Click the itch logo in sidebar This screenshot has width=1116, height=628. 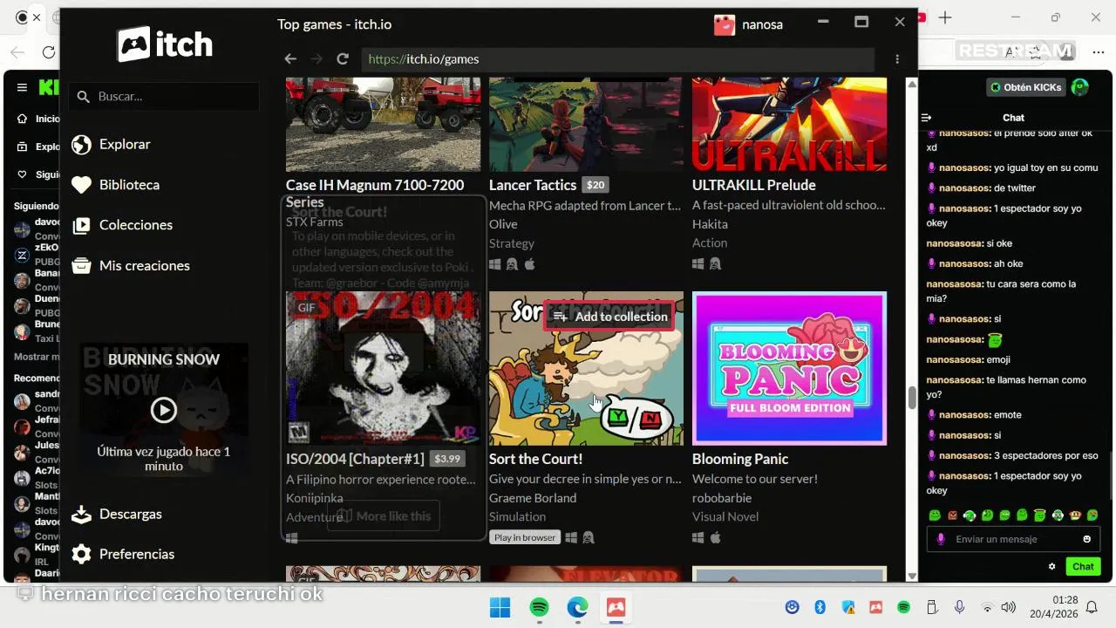coord(165,44)
